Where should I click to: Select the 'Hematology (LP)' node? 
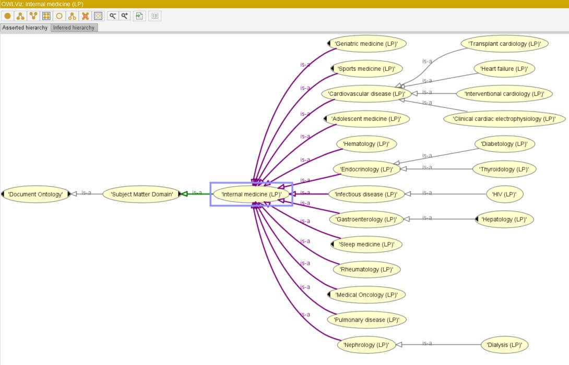(x=366, y=143)
